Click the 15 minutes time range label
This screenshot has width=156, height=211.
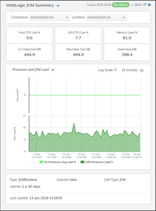click(130, 70)
